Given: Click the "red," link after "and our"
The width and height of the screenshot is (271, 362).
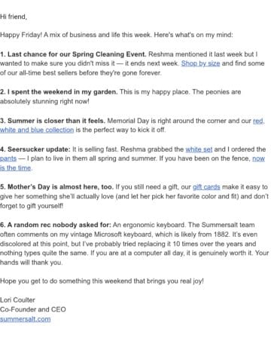Looking at the screenshot, I should click(x=258, y=121).
